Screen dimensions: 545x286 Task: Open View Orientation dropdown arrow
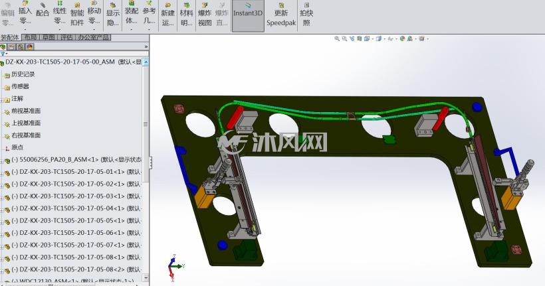(x=372, y=39)
